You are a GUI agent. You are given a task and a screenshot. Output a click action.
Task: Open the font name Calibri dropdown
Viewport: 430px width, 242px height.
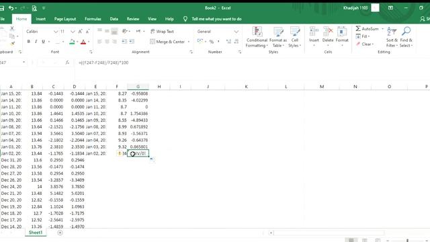tap(56, 32)
